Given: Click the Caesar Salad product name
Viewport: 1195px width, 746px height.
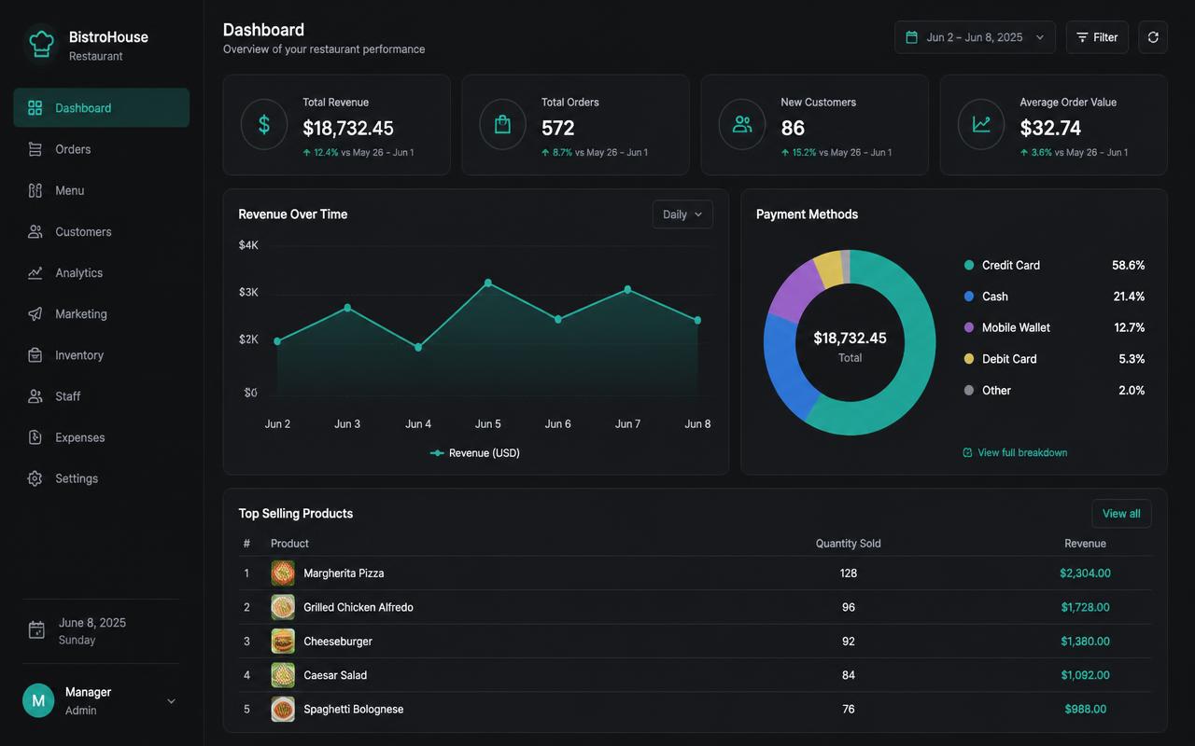Looking at the screenshot, I should point(335,675).
